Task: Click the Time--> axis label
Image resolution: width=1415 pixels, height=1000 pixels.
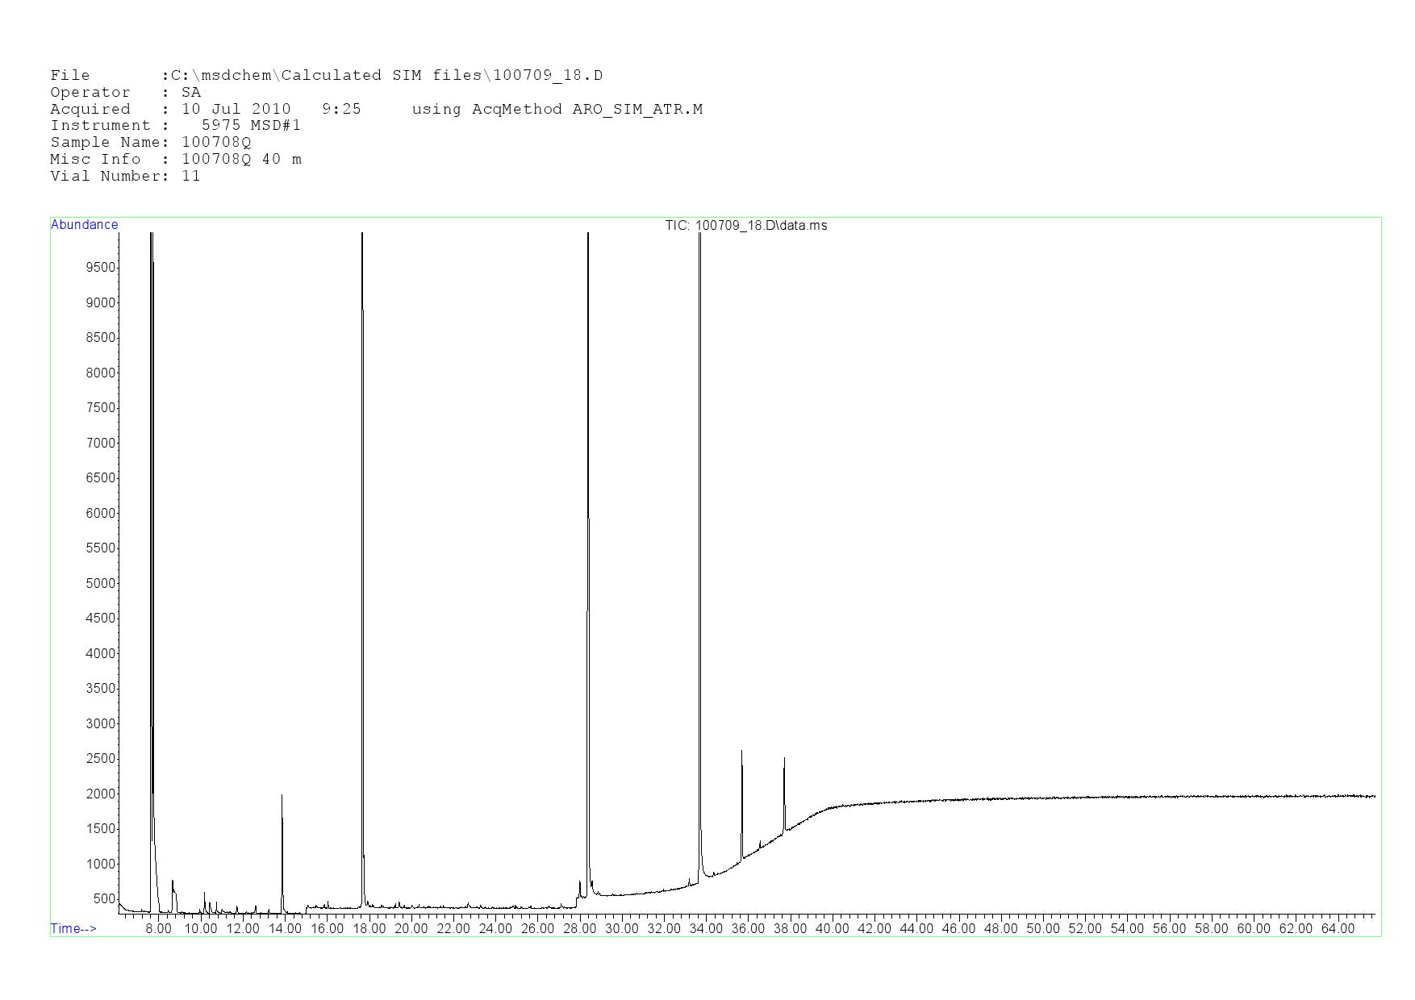Action: (x=73, y=929)
